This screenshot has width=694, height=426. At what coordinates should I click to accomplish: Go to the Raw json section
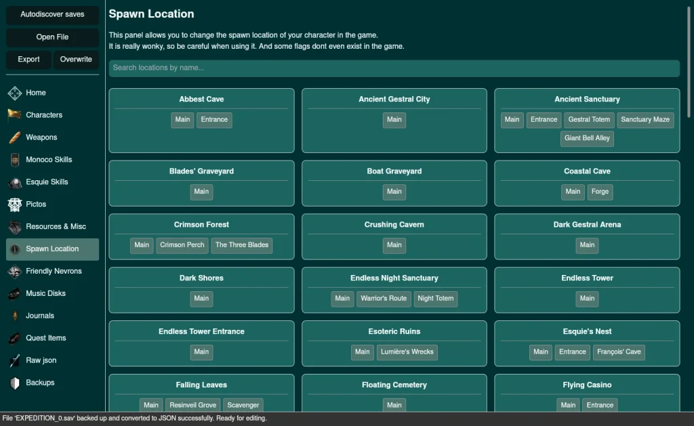click(41, 360)
